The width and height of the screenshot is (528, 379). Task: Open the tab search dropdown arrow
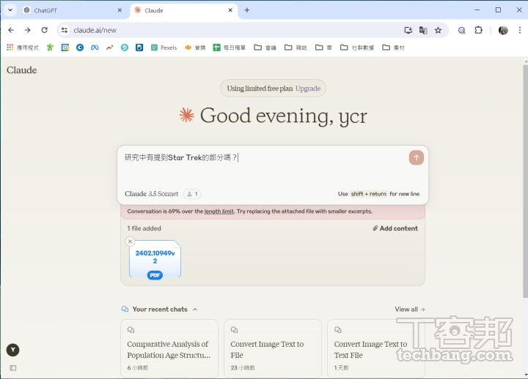[x=10, y=10]
